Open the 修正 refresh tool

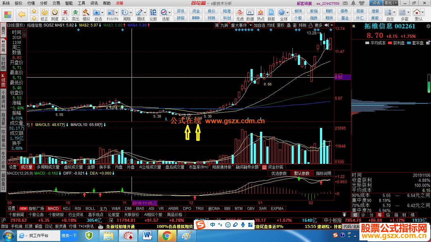[x=44, y=12]
